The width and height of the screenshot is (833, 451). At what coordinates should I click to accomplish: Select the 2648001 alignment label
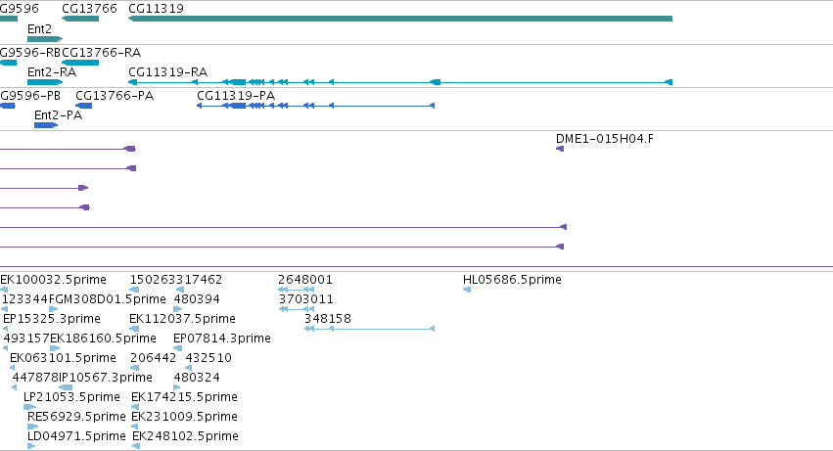pos(305,280)
